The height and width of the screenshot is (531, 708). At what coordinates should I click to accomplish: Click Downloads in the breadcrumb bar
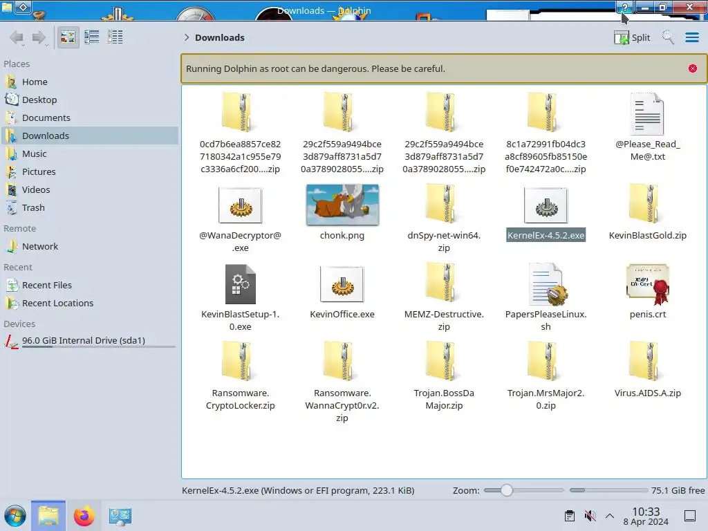coord(219,37)
